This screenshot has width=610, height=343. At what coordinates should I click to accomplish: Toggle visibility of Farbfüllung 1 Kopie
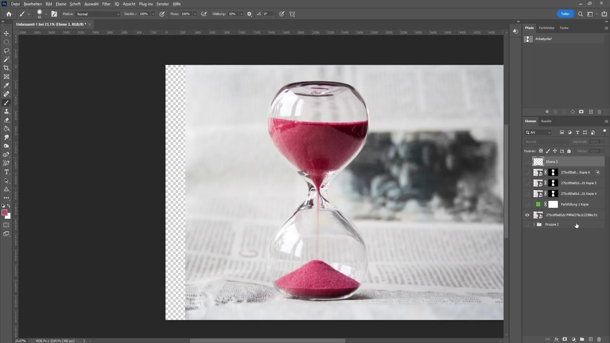527,204
